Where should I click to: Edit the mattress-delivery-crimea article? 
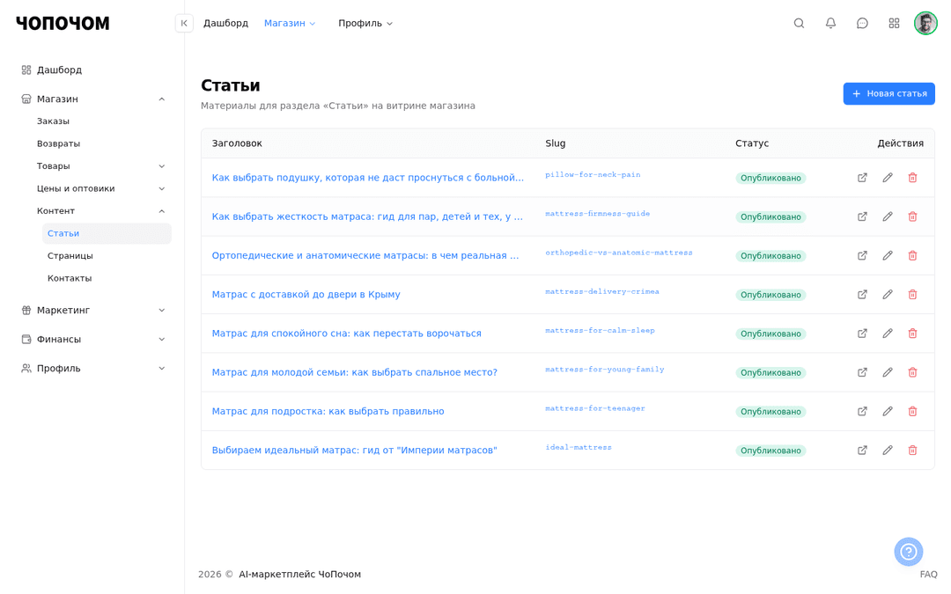point(888,295)
